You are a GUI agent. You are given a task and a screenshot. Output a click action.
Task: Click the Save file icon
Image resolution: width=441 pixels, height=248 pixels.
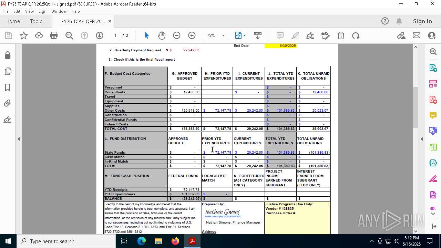coord(9,35)
